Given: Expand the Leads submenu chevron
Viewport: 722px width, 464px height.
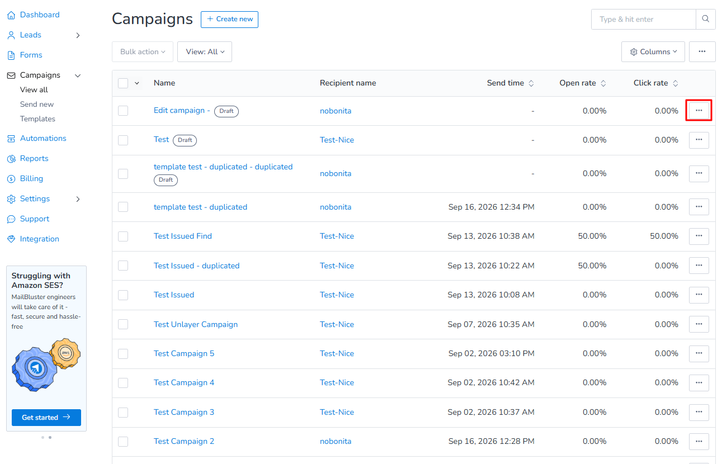Looking at the screenshot, I should tap(78, 35).
